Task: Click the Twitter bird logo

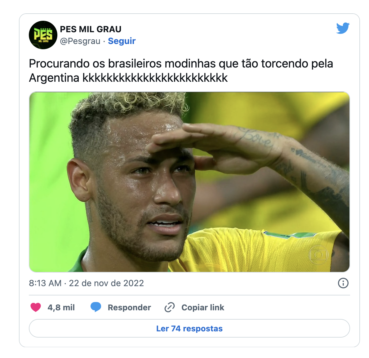Action: (343, 28)
